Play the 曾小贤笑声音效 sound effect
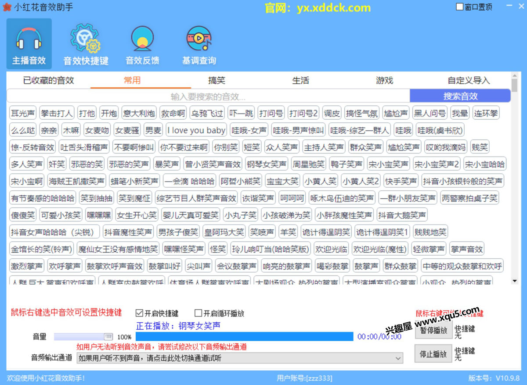 [x=213, y=164]
